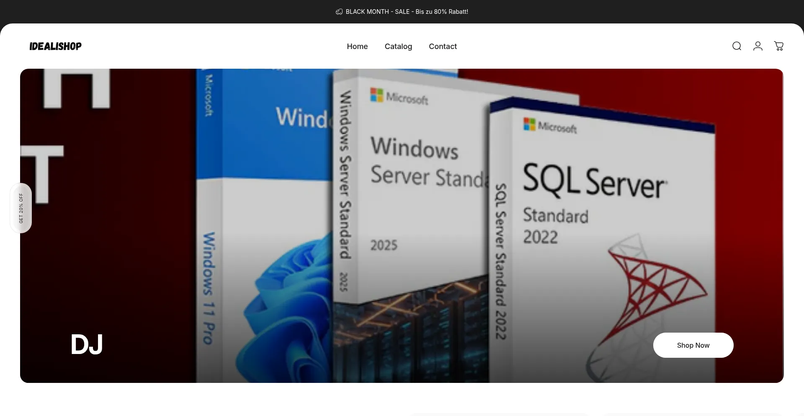The height and width of the screenshot is (416, 804).
Task: Click Microsoft logo on SQL Server box
Action: click(x=550, y=126)
